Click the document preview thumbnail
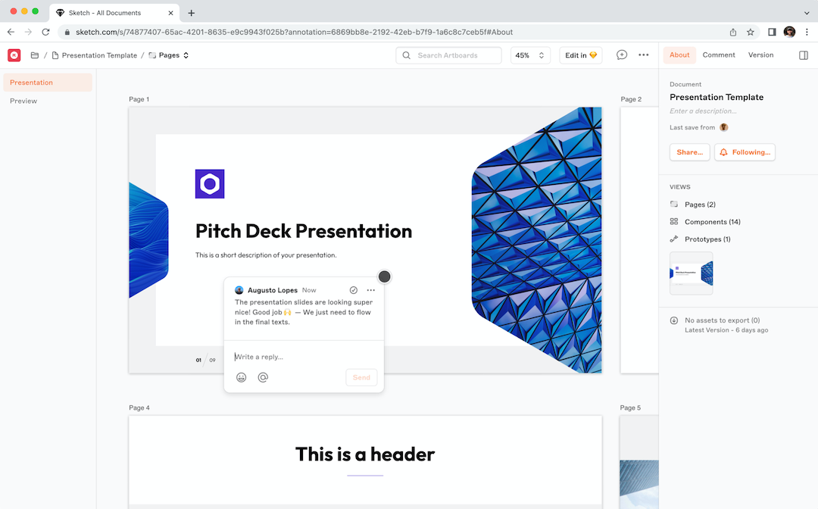 pos(691,273)
